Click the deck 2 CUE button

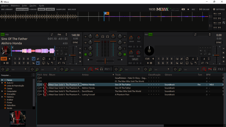(147, 59)
